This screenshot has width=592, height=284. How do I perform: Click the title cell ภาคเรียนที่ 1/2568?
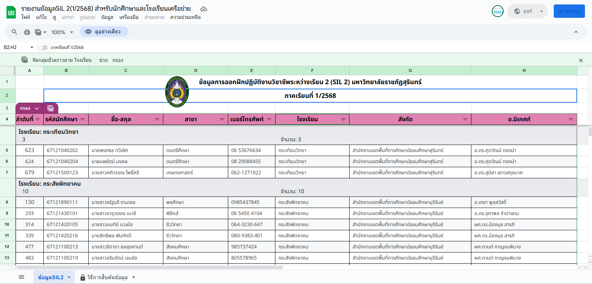click(x=310, y=95)
